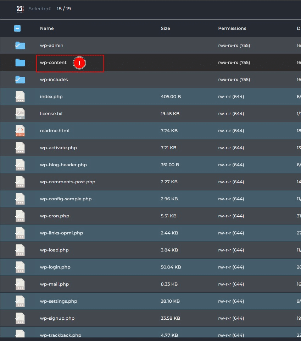Sort files by the Size column header
The width and height of the screenshot is (301, 341).
click(x=165, y=28)
